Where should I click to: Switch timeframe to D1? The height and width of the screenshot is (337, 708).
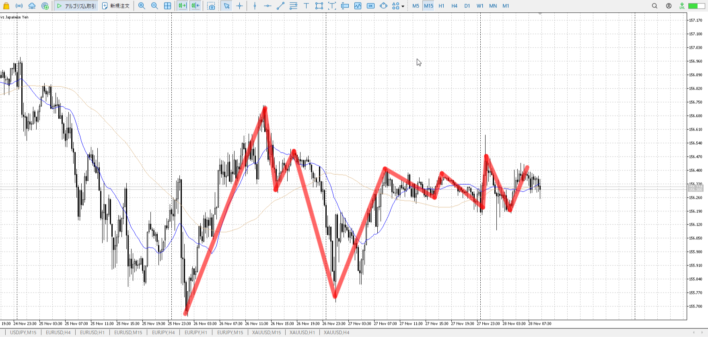(467, 6)
